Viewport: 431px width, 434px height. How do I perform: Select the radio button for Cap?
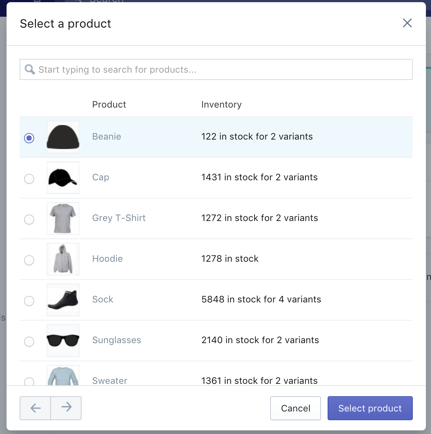click(29, 179)
